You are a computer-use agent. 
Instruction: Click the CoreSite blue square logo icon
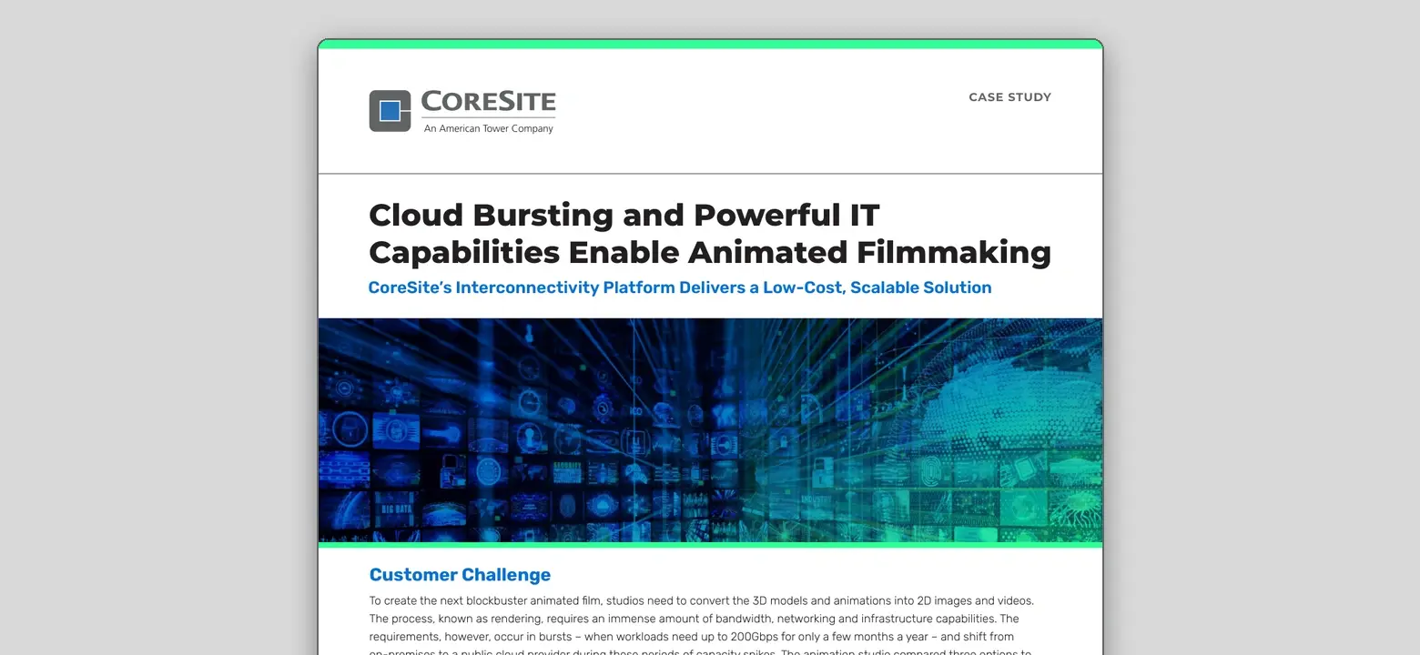click(390, 111)
